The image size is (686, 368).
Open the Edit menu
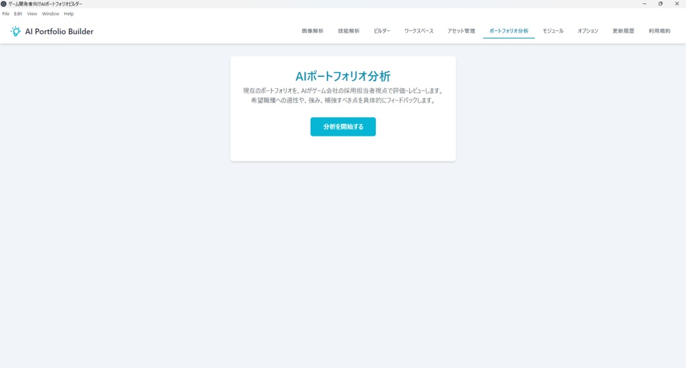(x=18, y=13)
